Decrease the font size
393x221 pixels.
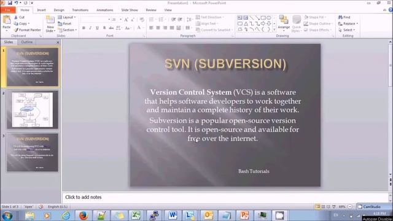tap(133, 20)
